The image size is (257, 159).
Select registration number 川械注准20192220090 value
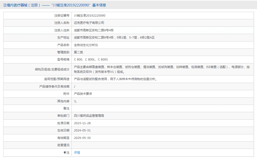click(90, 16)
